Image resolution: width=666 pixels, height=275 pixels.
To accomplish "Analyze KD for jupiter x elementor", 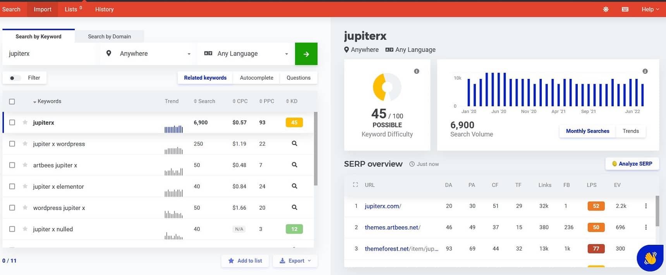I will coord(294,186).
